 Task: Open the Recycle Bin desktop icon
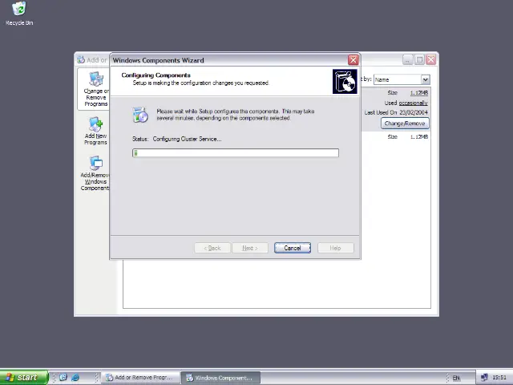tap(19, 14)
